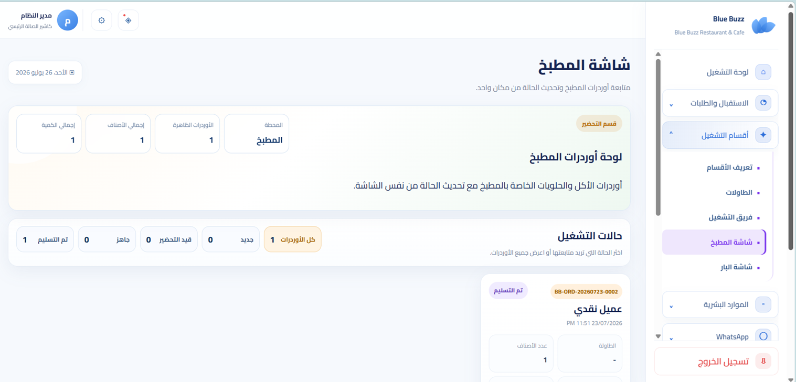Select شاشة المطبخ in the sidebar

(x=714, y=242)
